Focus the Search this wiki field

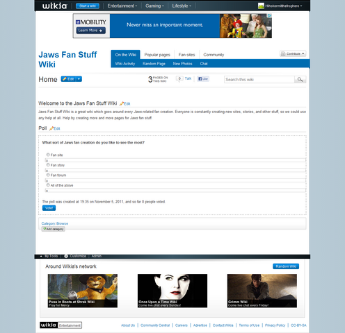click(259, 80)
